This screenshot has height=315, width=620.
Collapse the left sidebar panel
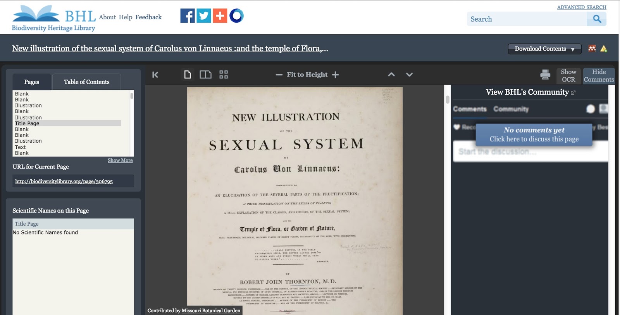tap(155, 75)
